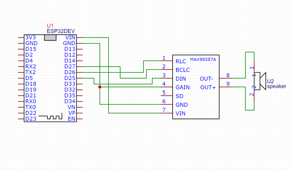The height and width of the screenshot is (169, 292).
Task: Click the D27 pin label
Action: [x=70, y=67]
